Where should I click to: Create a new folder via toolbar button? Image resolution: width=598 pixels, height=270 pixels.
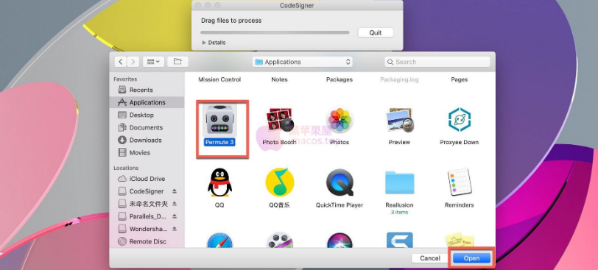coord(177,62)
